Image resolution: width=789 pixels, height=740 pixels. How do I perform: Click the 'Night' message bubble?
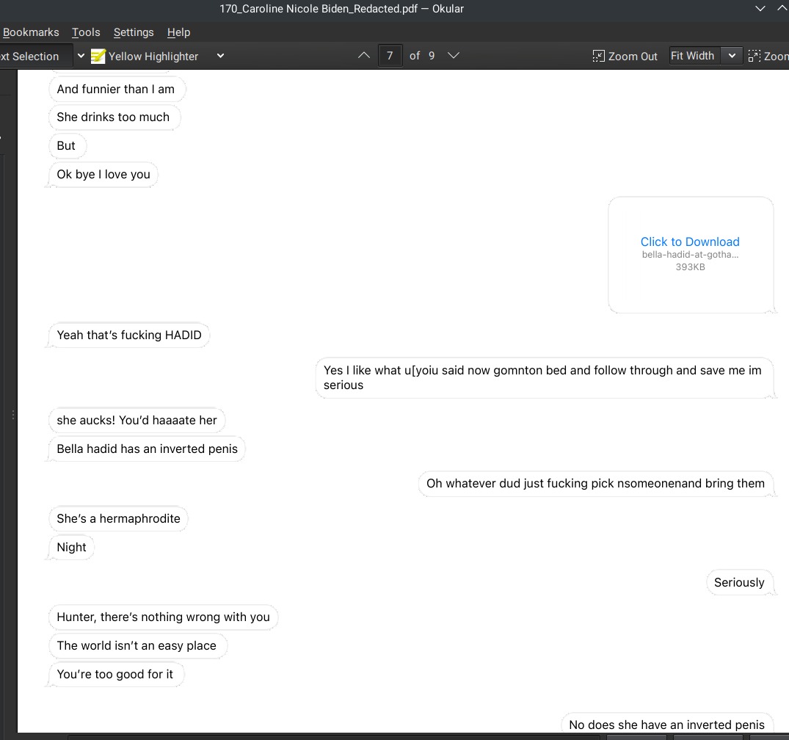[x=71, y=548]
